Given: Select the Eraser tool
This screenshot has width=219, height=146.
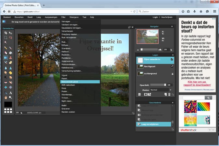Looking at the screenshot, I should (6, 53).
